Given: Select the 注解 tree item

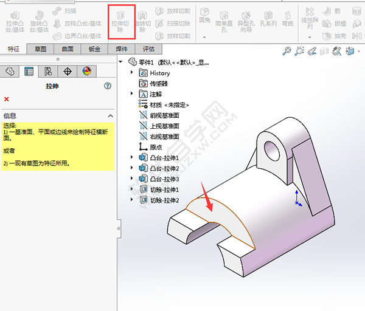Looking at the screenshot, I should (x=150, y=94).
